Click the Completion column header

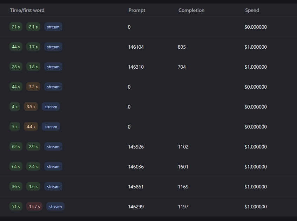191,10
